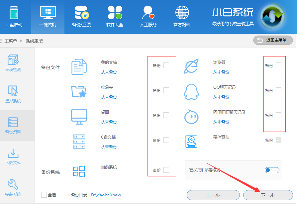The height and width of the screenshot is (204, 297).
Task: Click the 我的文档 document icon
Action: tap(79, 67)
